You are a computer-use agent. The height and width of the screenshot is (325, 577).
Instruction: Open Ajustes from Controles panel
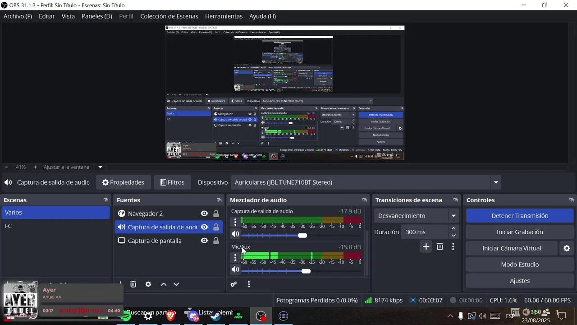click(520, 281)
